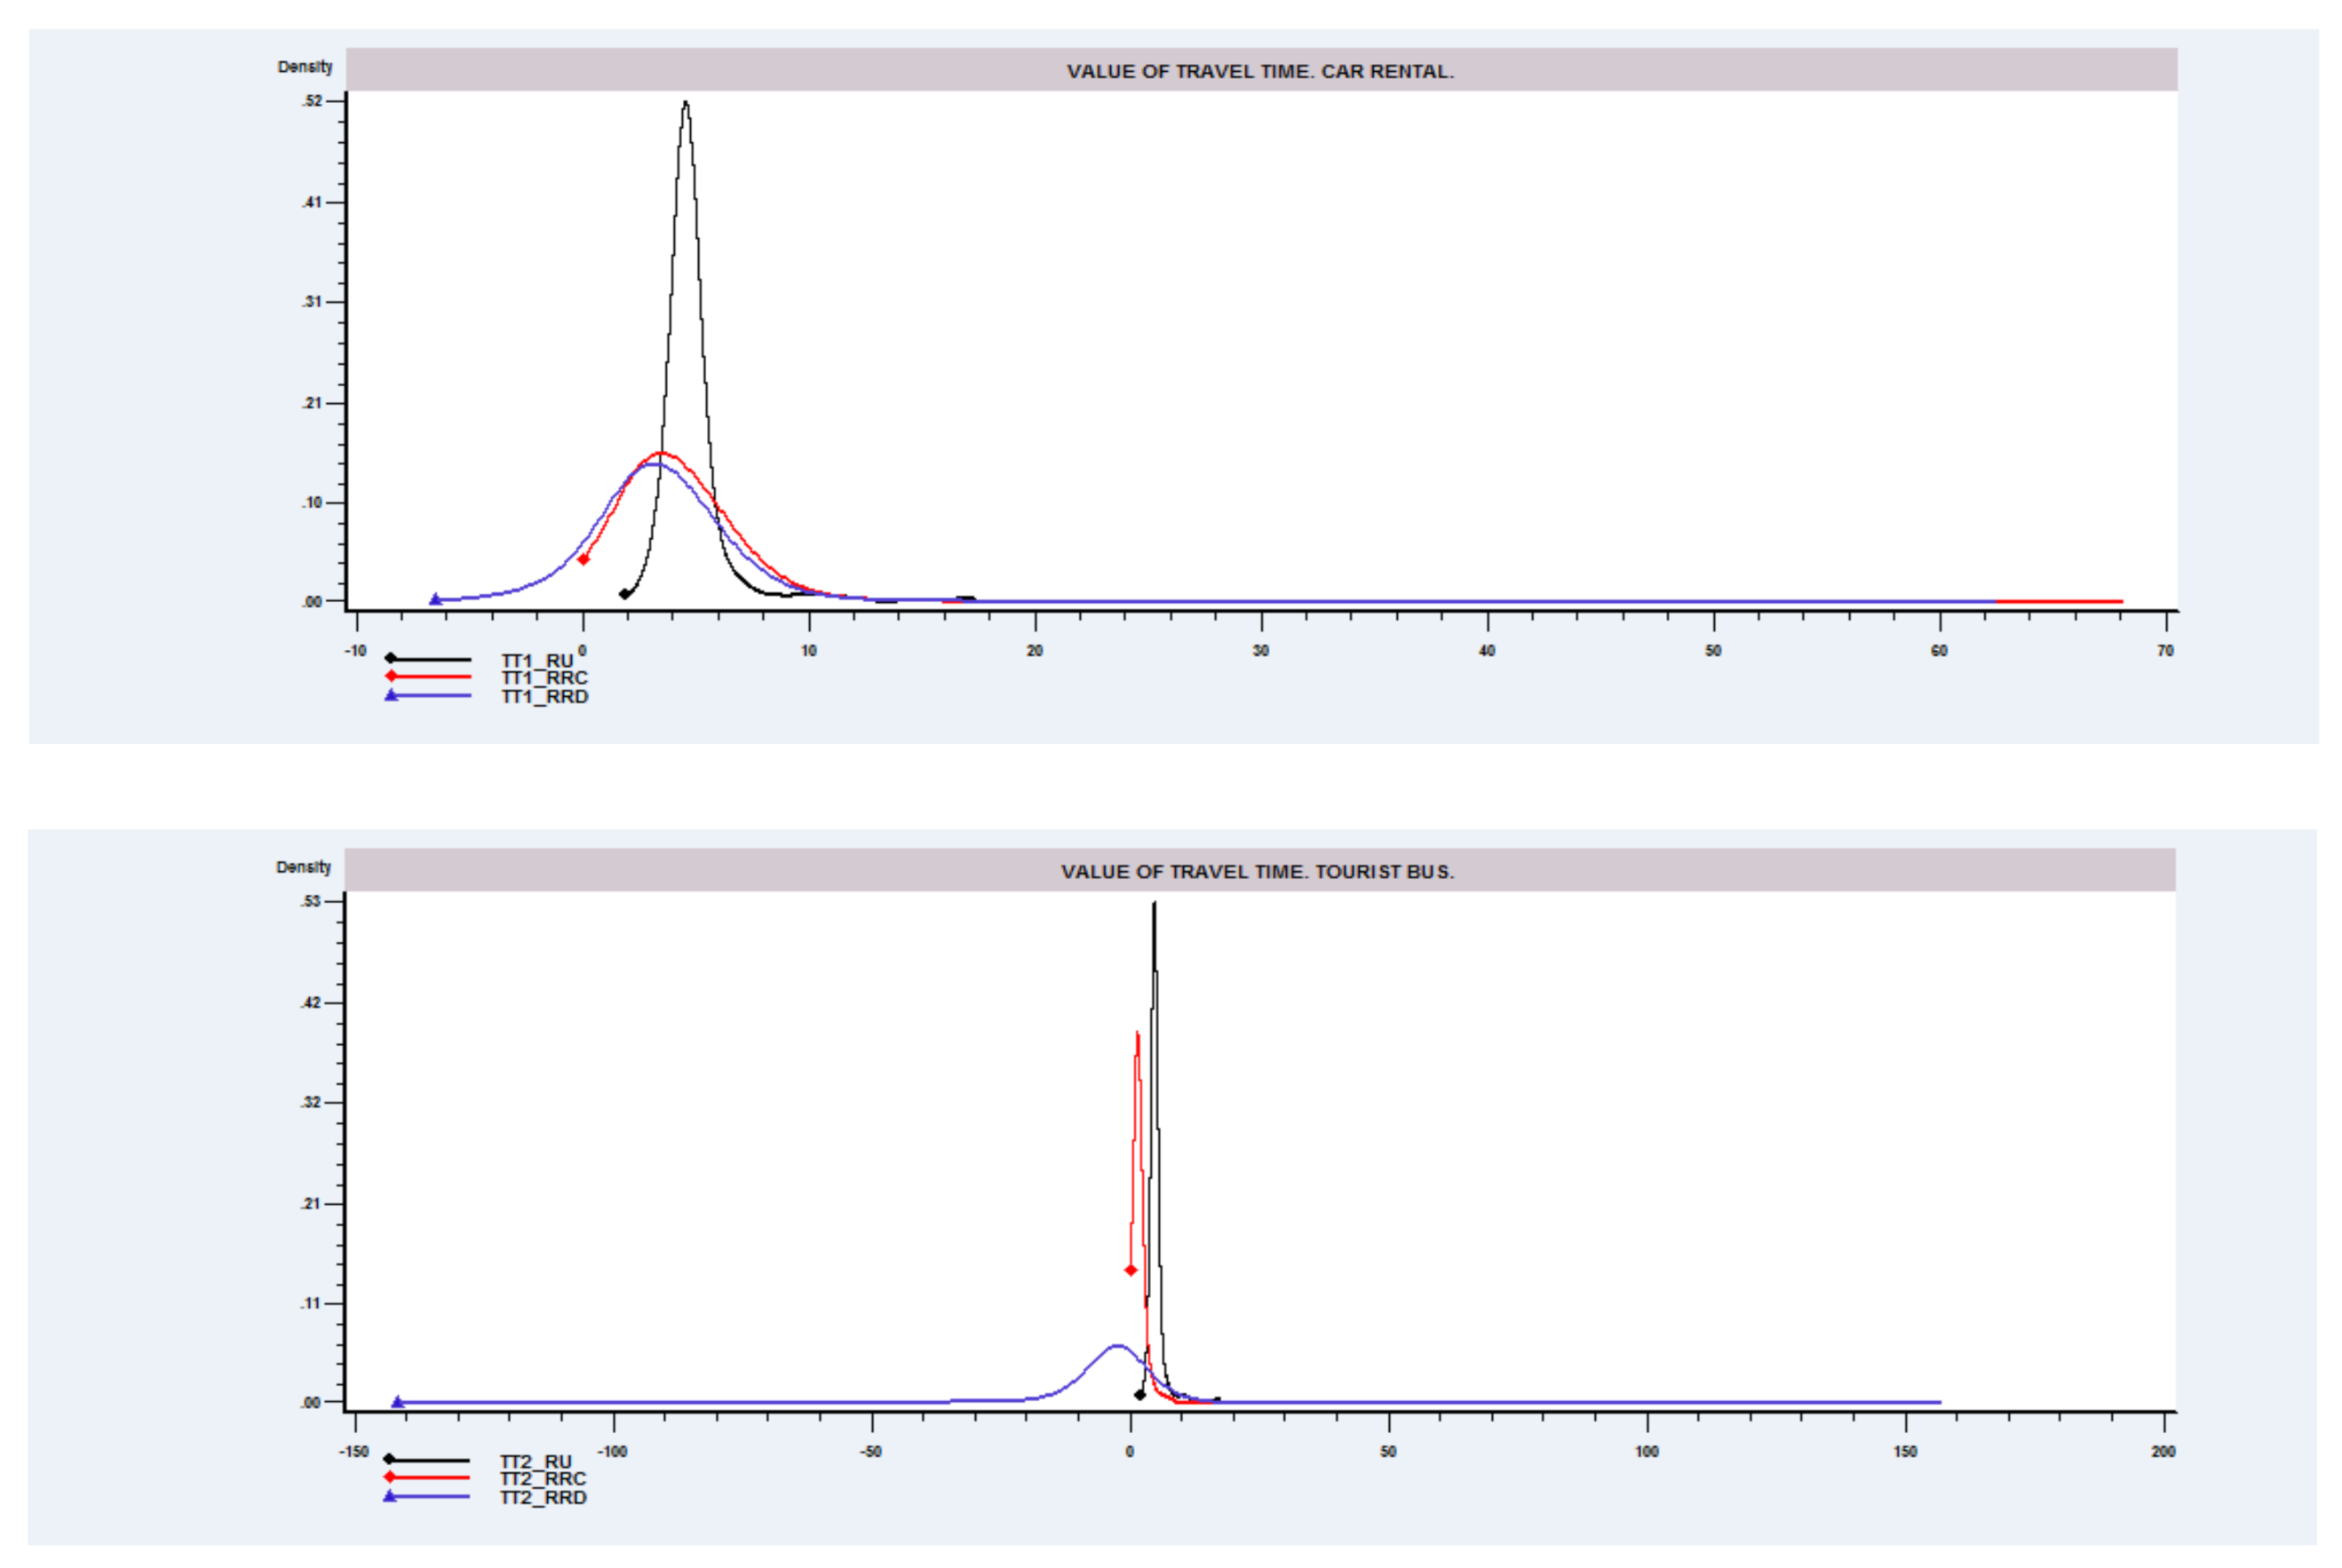The height and width of the screenshot is (1568, 2342).
Task: Click the red diamond marker on car rental curve
Action: 583,559
